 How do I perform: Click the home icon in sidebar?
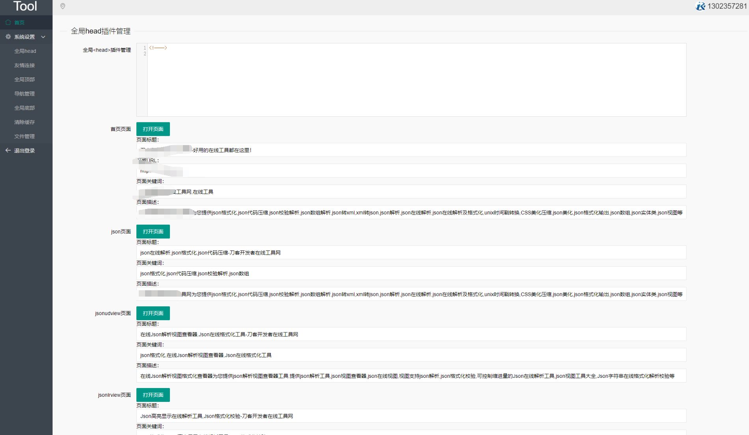pos(8,22)
